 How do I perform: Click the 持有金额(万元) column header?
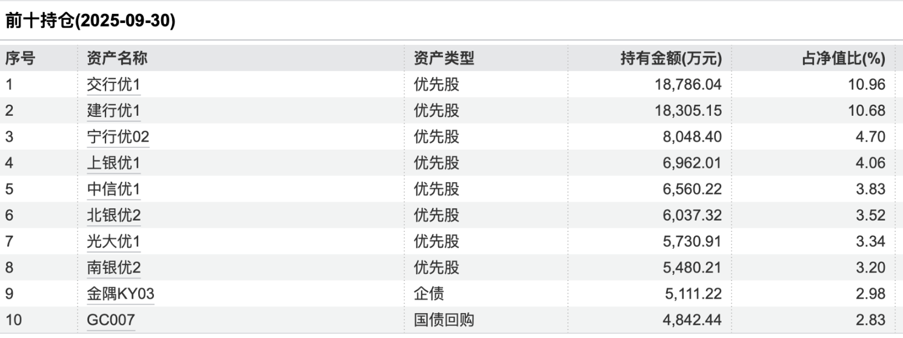pyautogui.click(x=671, y=59)
